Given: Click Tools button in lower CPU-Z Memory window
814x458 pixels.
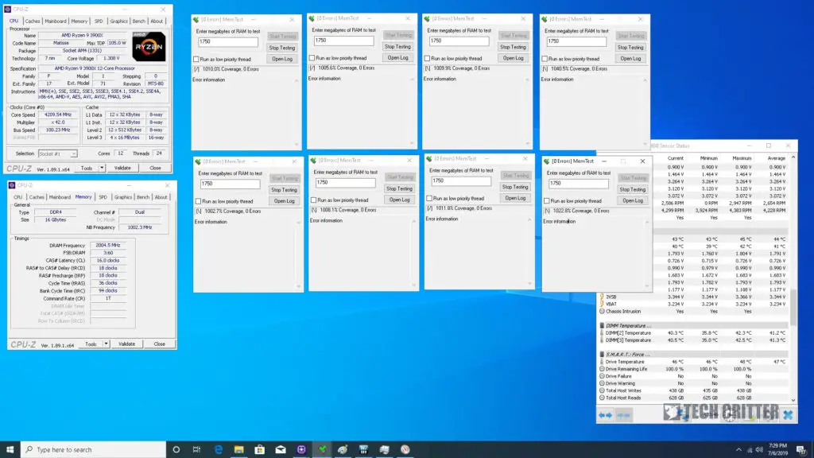Looking at the screenshot, I should 91,343.
